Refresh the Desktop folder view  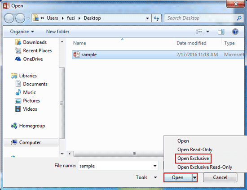[x=156, y=18]
